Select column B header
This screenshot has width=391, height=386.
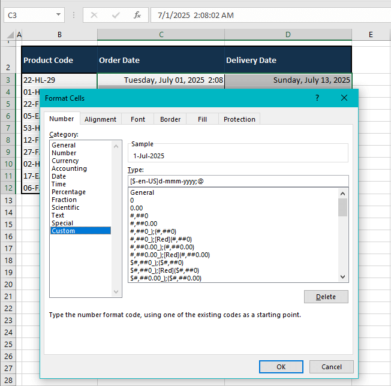click(59, 34)
